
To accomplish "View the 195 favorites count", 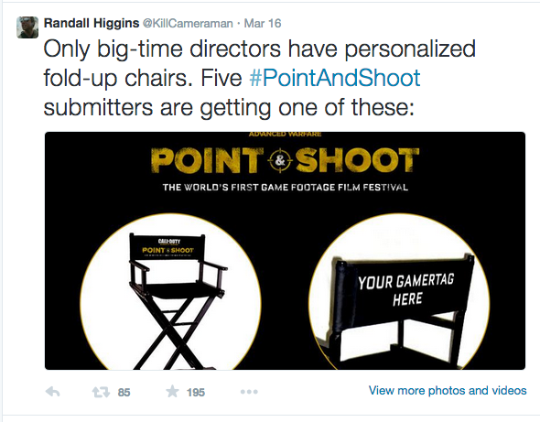I will coord(196,393).
